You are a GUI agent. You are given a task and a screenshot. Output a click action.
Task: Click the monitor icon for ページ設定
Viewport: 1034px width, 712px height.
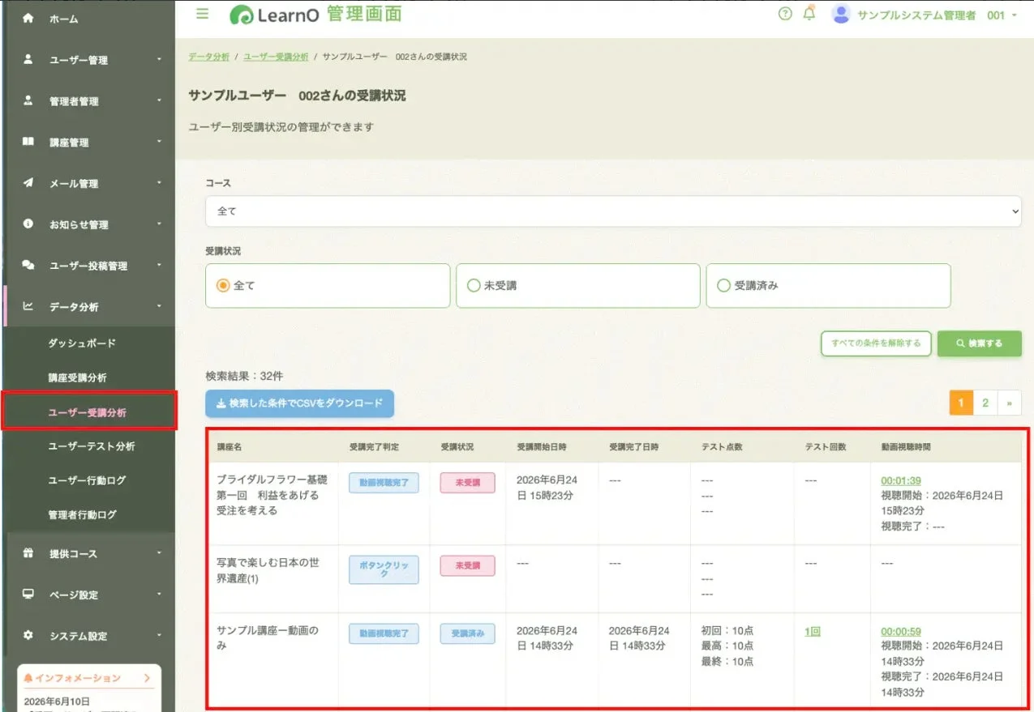point(28,595)
